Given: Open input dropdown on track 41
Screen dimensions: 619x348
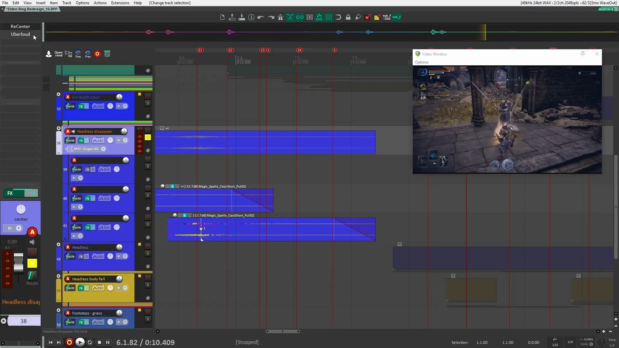Looking at the screenshot, I should [80, 236].
